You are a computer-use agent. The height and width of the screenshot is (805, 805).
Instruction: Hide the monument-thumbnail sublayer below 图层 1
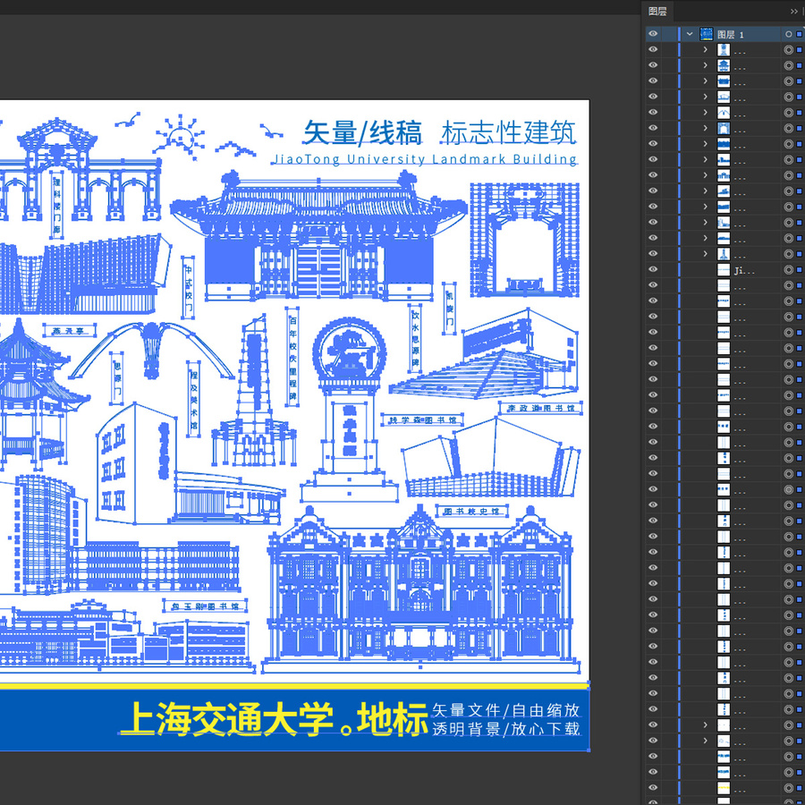pyautogui.click(x=653, y=50)
